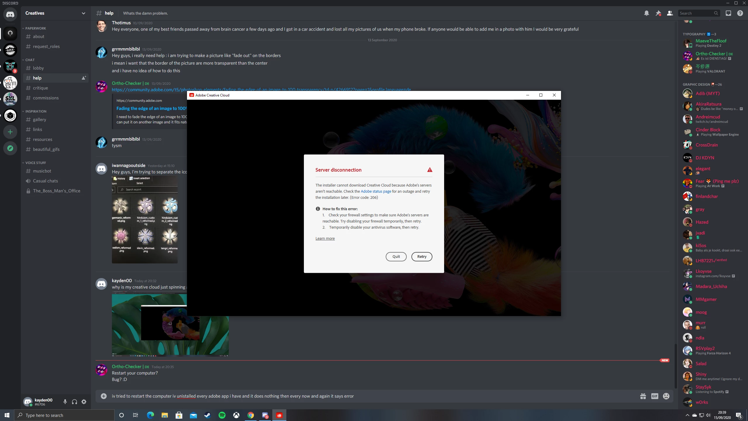This screenshot has width=748, height=421.
Task: Collapse the VOICE STUFF category
Action: tap(35, 163)
